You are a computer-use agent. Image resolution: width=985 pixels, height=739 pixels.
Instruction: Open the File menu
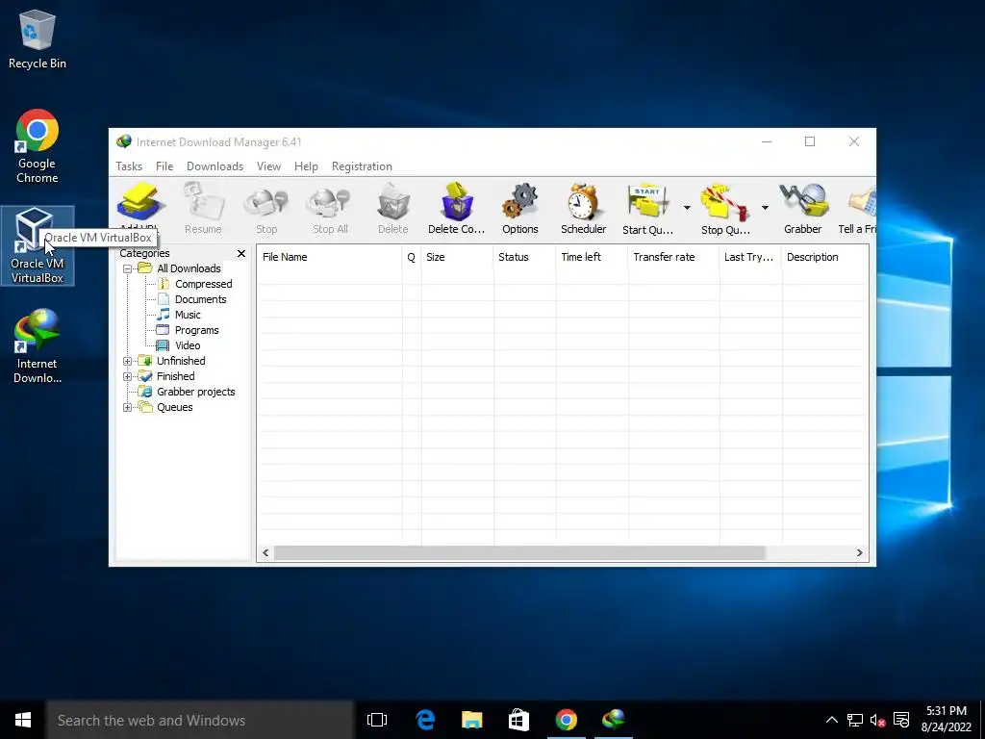164,166
